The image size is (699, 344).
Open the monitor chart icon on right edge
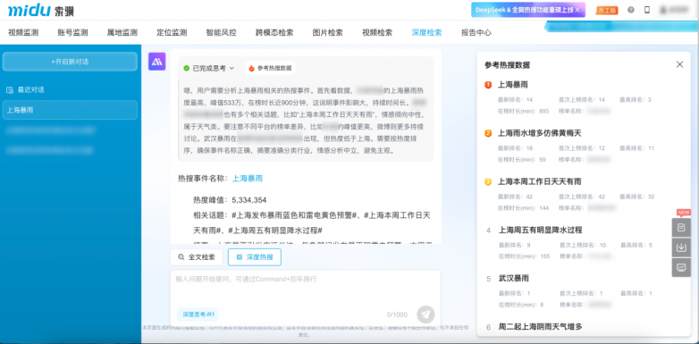click(681, 267)
